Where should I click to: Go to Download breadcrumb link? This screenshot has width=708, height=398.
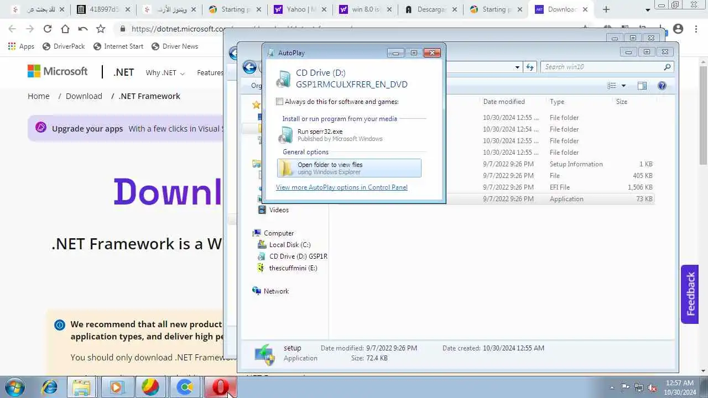(x=84, y=96)
